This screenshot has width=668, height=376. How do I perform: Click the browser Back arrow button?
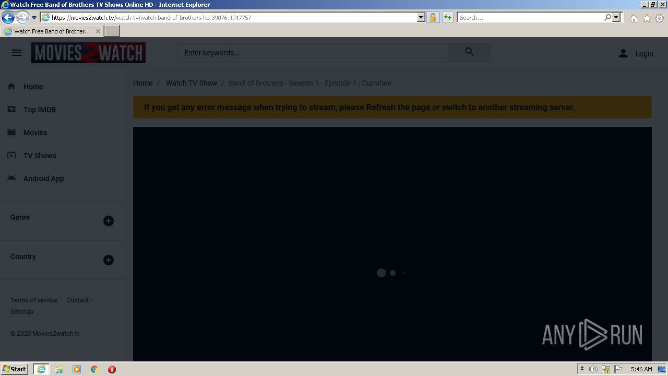pos(8,17)
